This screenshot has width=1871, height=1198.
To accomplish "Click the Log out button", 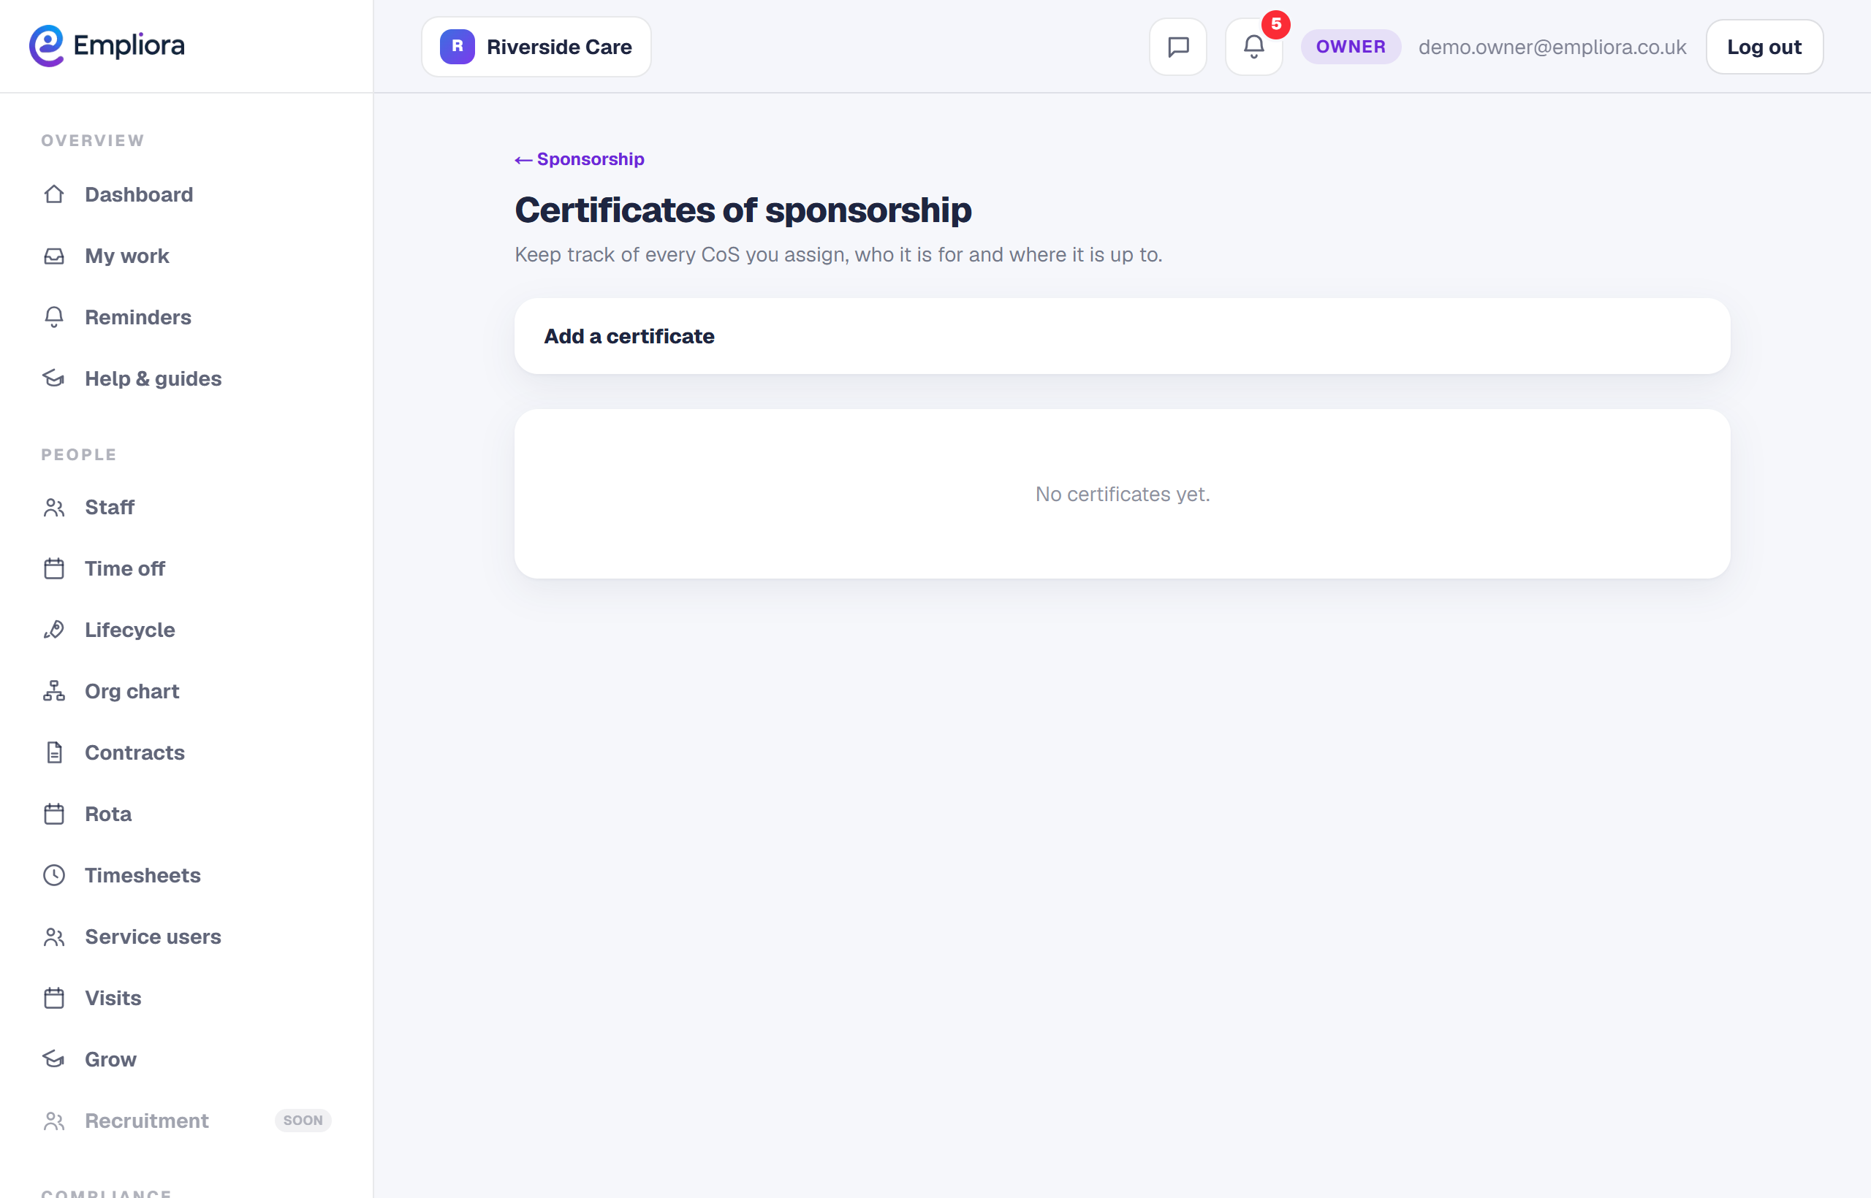I will point(1764,47).
